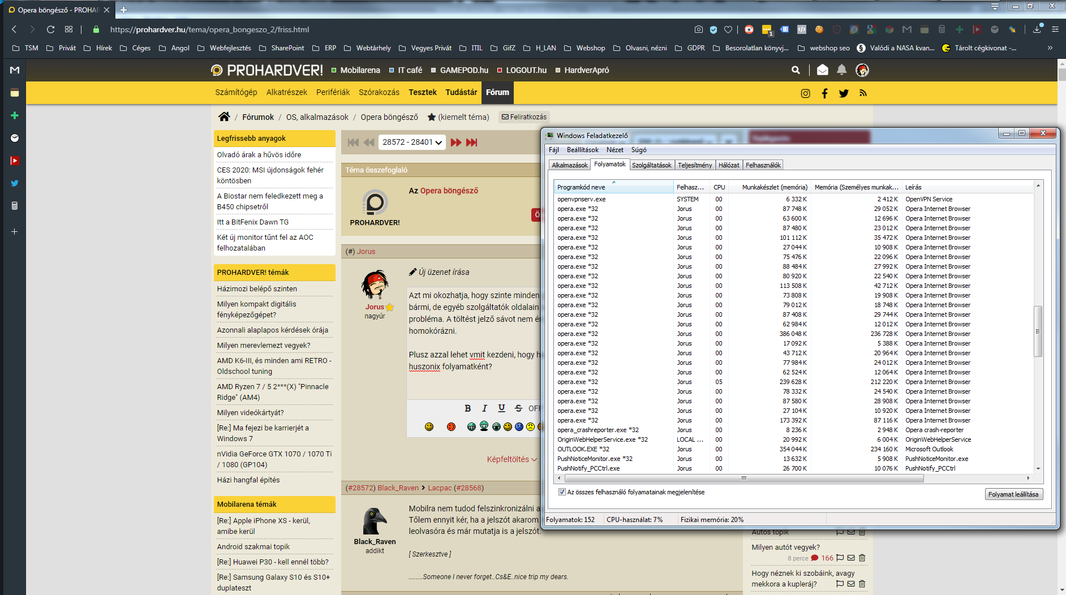Open Prohardver Instagram page icon

coord(805,93)
